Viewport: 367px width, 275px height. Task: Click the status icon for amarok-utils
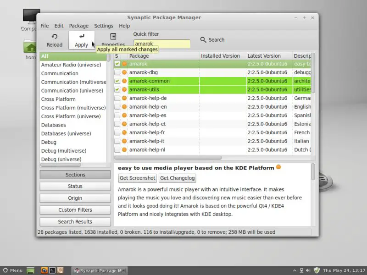pos(124,89)
